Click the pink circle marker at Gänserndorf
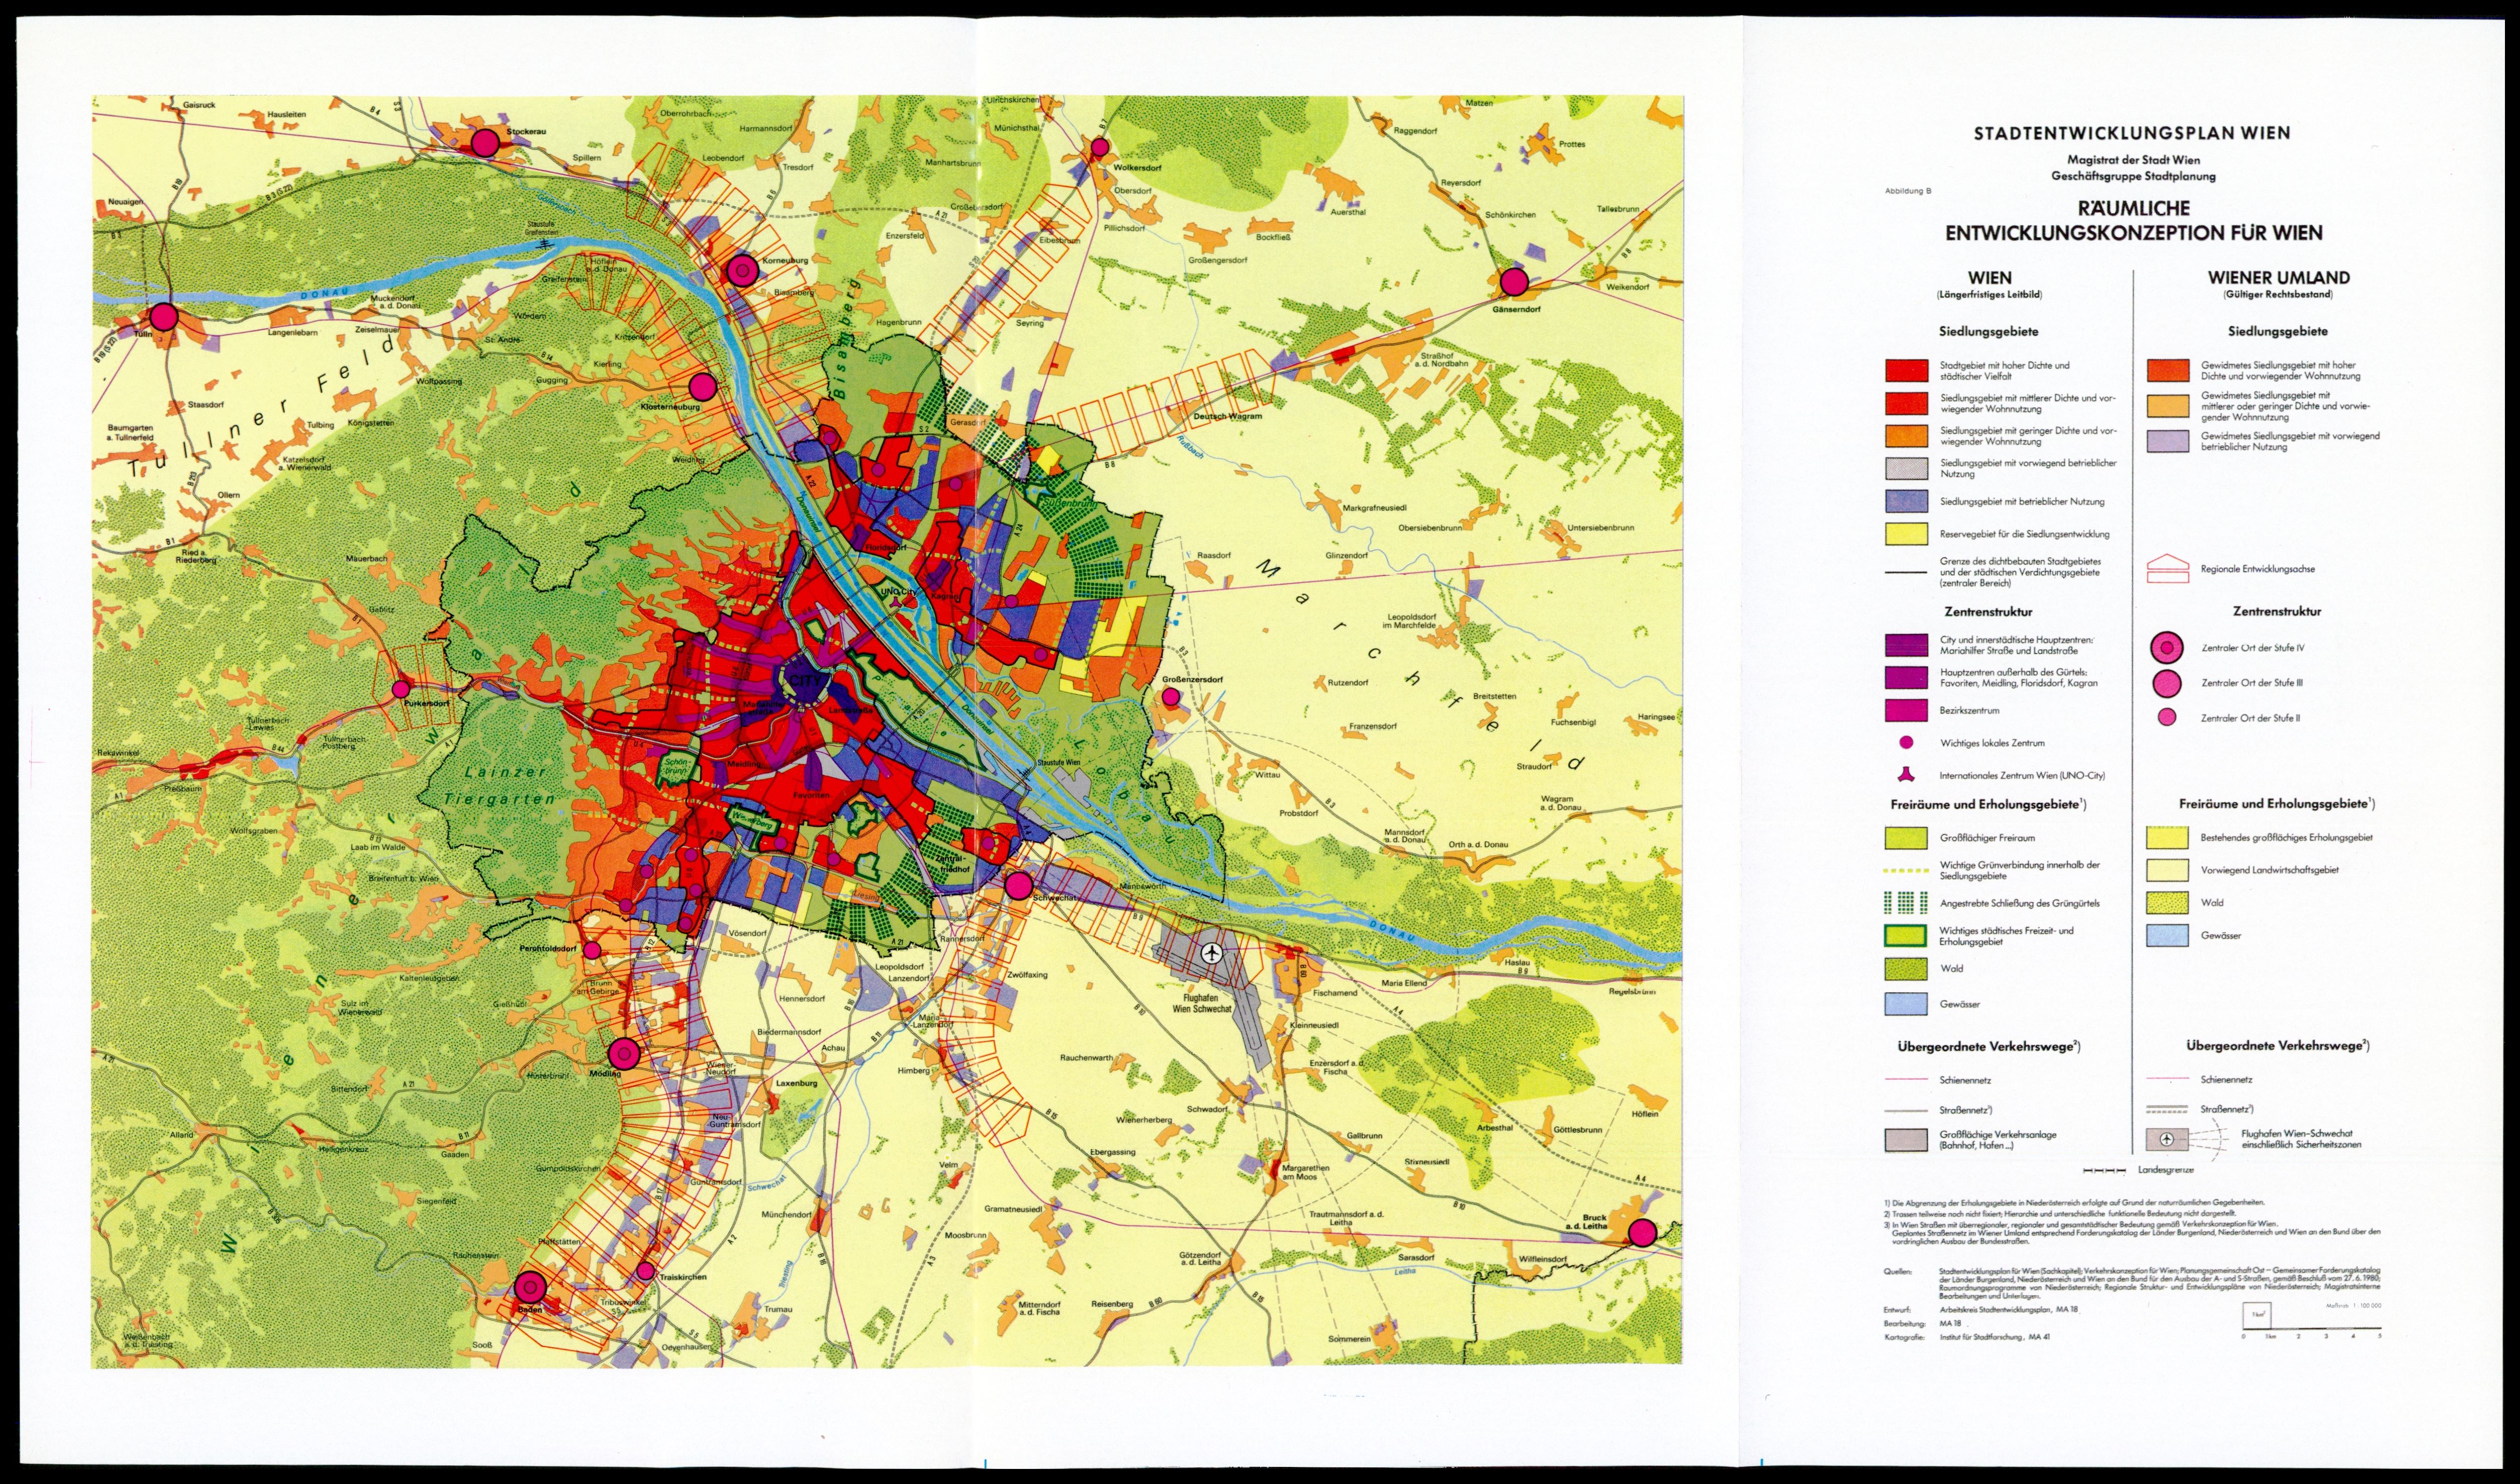Viewport: 2520px width, 1484px height. tap(1514, 282)
